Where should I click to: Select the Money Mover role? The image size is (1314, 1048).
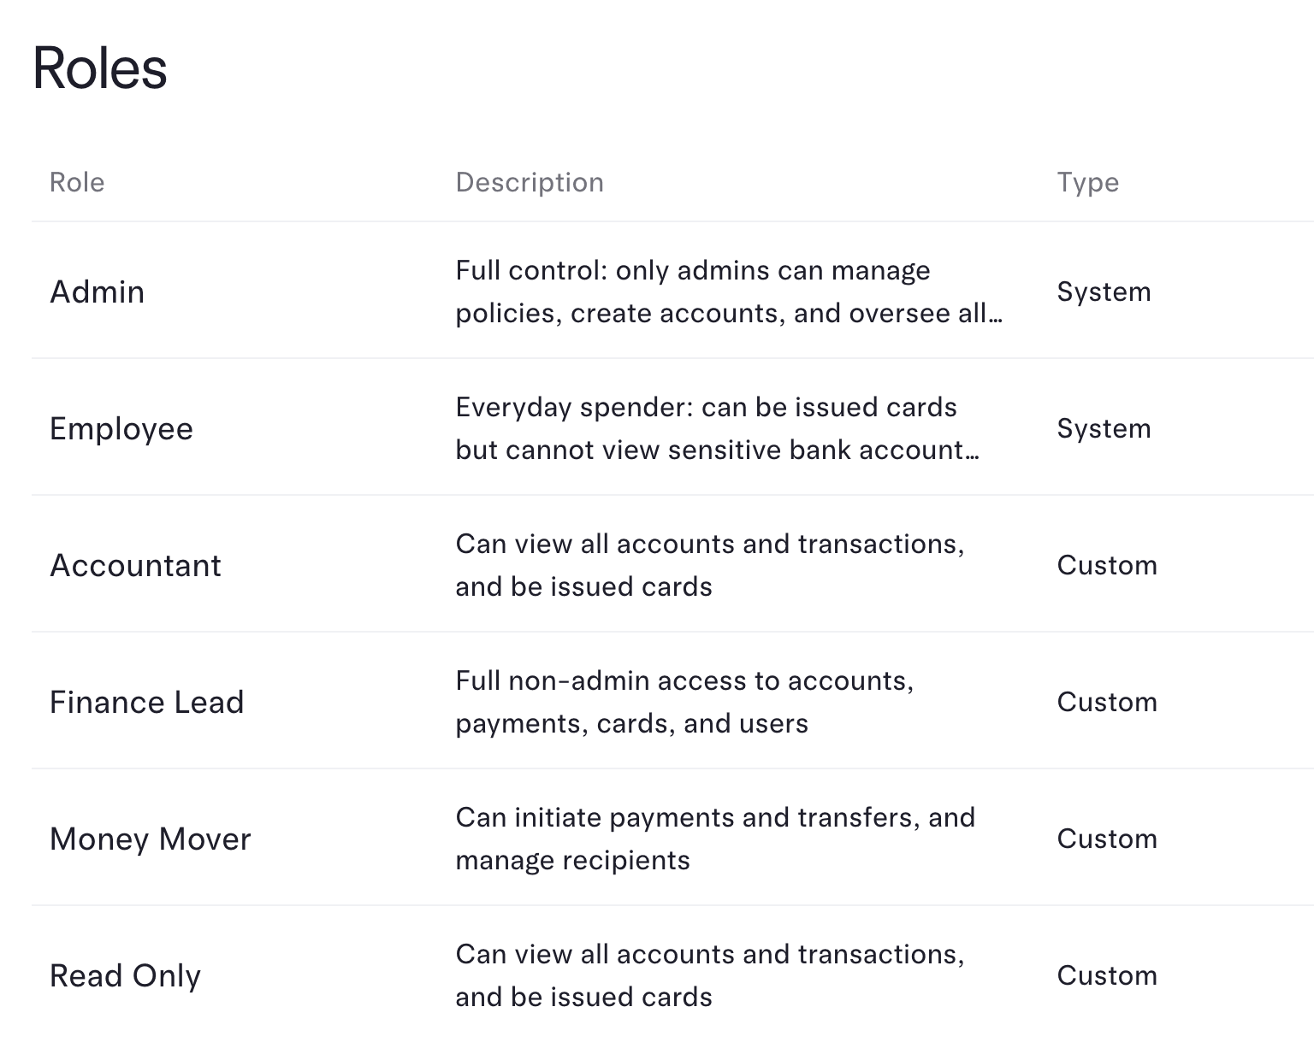150,839
